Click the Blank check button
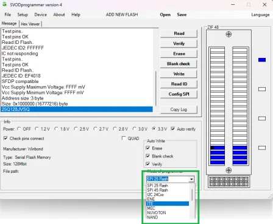Image resolution: width=273 pixels, height=224 pixels. (179, 63)
